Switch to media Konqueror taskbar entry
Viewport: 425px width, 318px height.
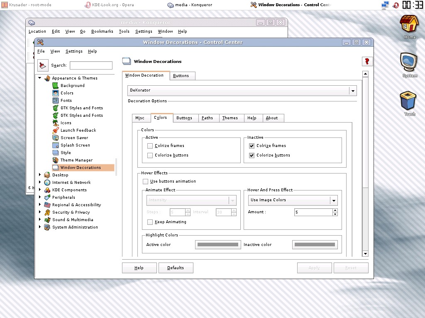tap(190, 5)
